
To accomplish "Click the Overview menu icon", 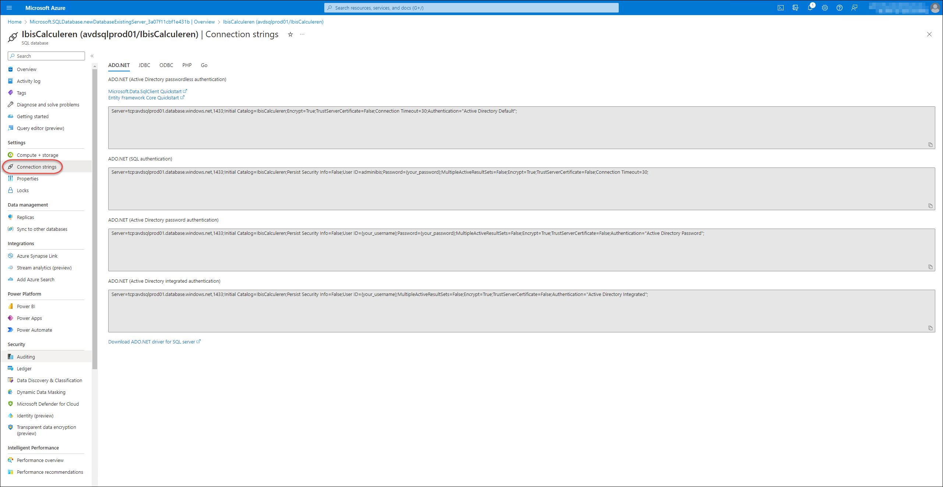I will tap(11, 69).
